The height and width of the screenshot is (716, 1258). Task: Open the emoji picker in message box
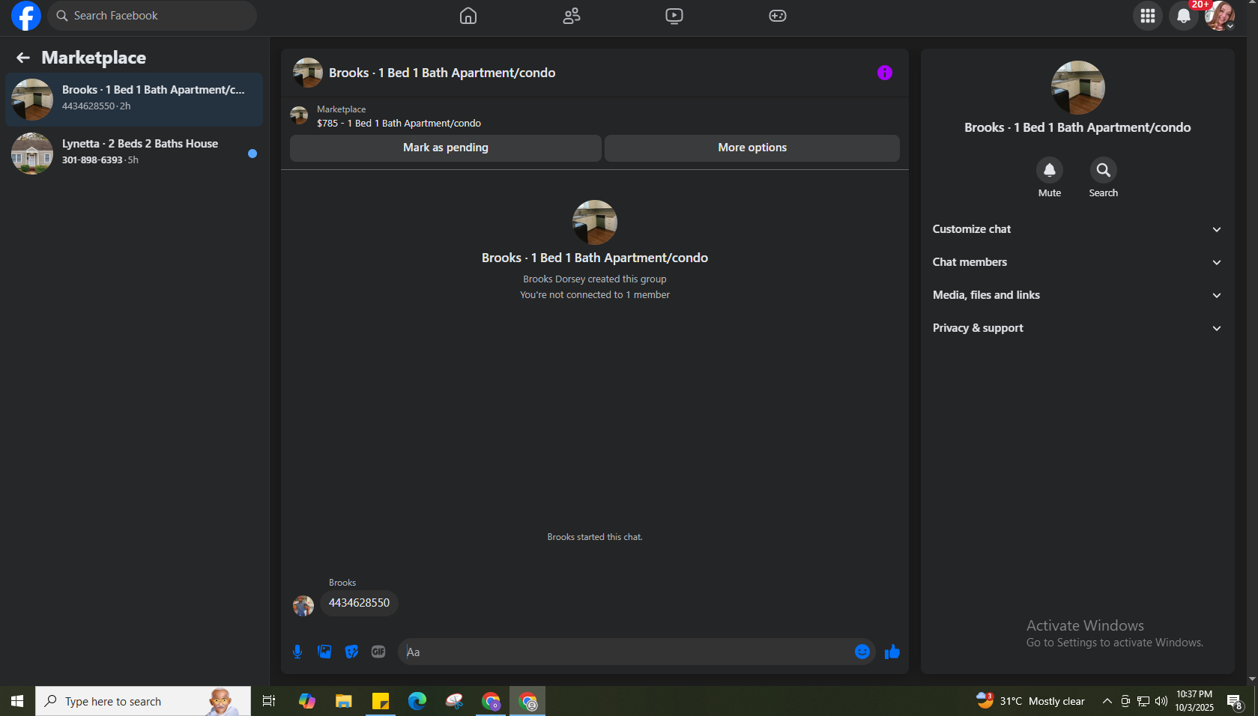point(862,652)
